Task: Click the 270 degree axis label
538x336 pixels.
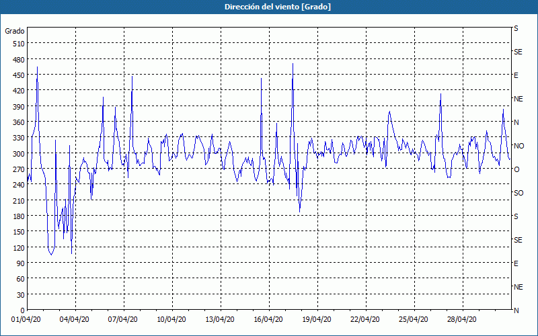Action: point(19,169)
